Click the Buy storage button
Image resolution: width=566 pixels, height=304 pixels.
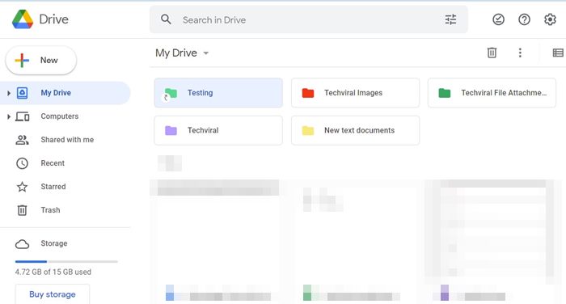click(x=53, y=294)
